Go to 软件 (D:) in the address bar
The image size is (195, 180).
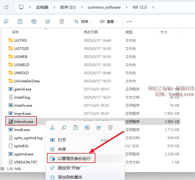point(68,7)
